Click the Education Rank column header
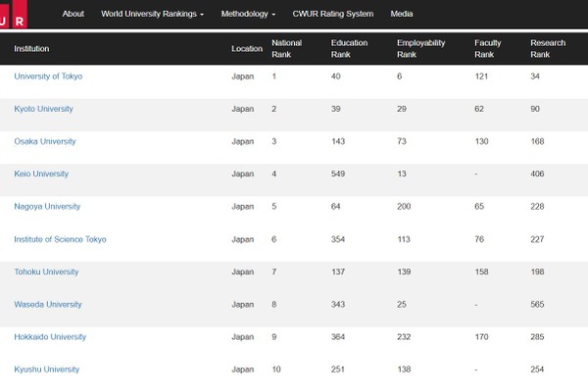This screenshot has height=392, width=588. (x=349, y=49)
